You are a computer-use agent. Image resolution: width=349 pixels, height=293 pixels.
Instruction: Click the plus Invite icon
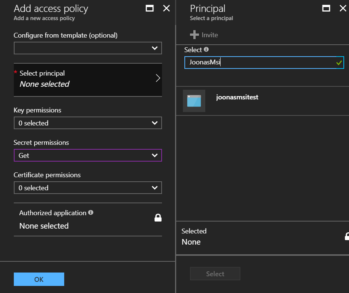(x=194, y=35)
